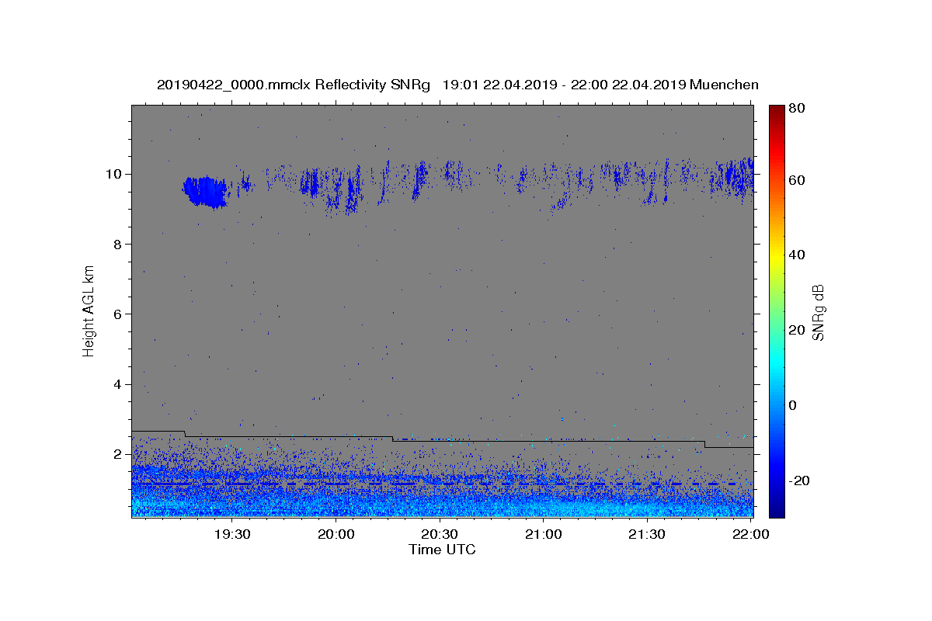Click the colorbar label '20'
Image resolution: width=932 pixels, height=621 pixels.
[798, 330]
